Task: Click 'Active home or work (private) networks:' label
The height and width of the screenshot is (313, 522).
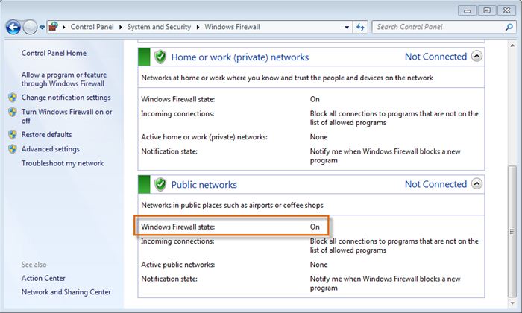Action: 204,137
